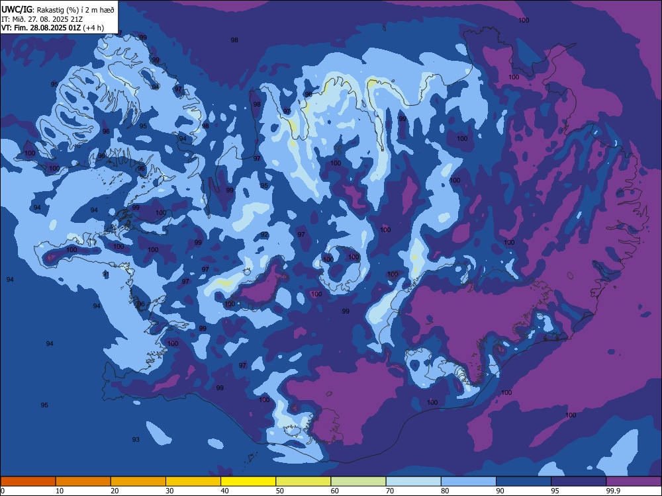Click the '10' legend scale label
Viewport: 662px width, 496px height.
[60, 491]
